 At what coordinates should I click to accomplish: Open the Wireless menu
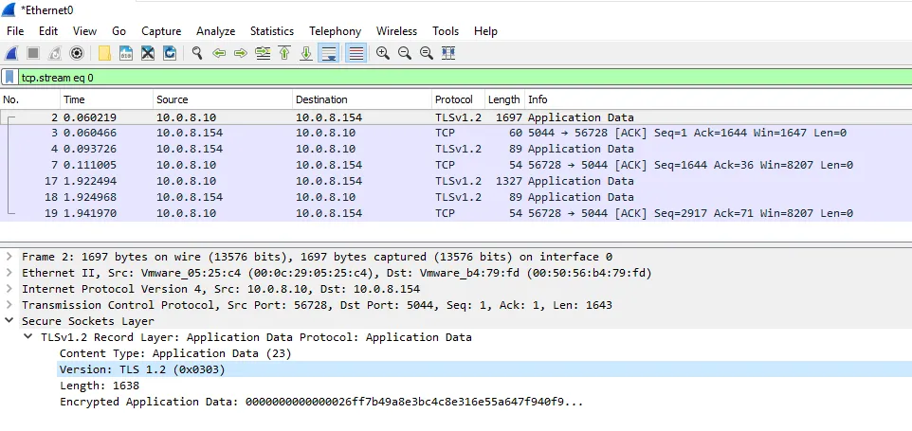click(396, 31)
